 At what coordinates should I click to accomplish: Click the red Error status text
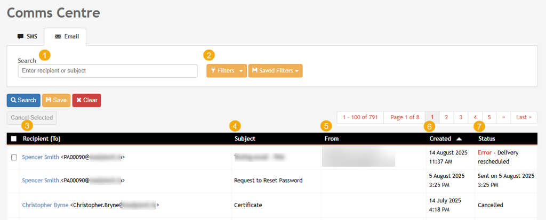tap(484, 152)
